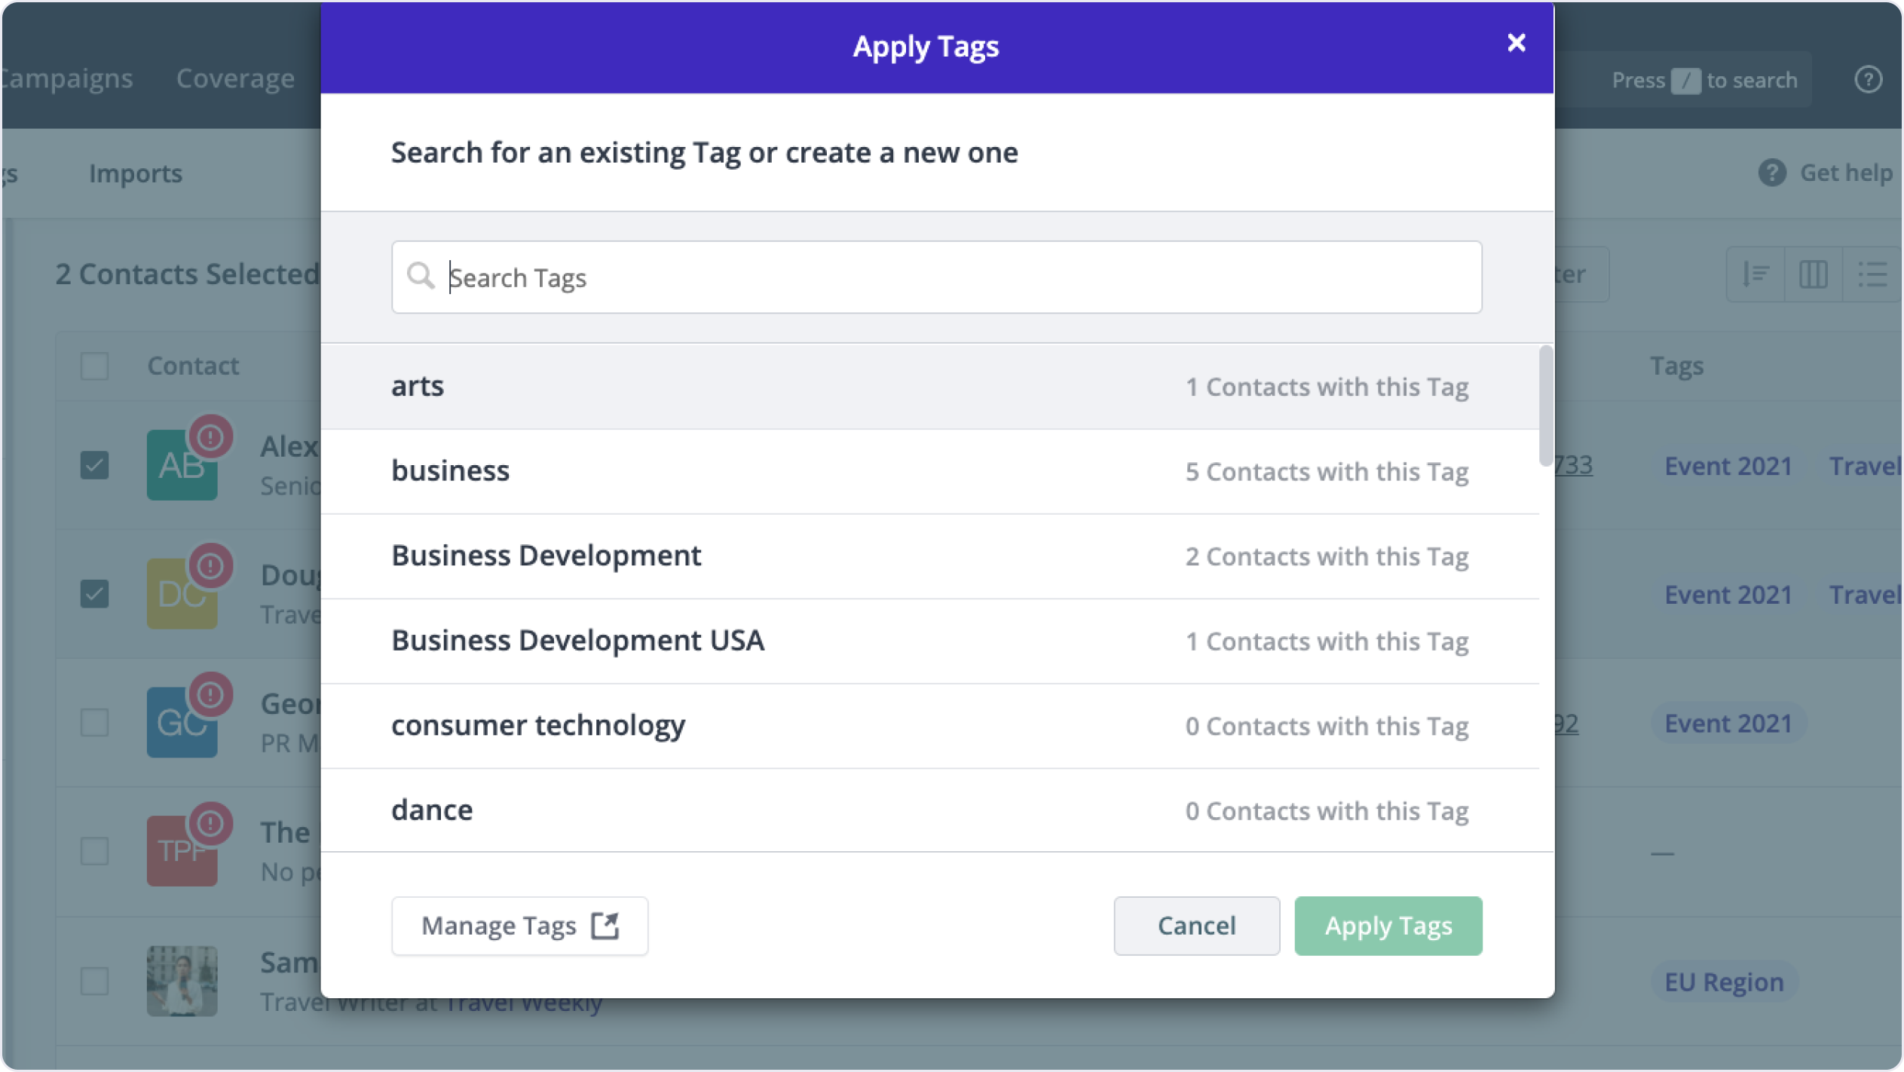The width and height of the screenshot is (1904, 1072).
Task: Click the Contact column header
Action: [x=193, y=366]
